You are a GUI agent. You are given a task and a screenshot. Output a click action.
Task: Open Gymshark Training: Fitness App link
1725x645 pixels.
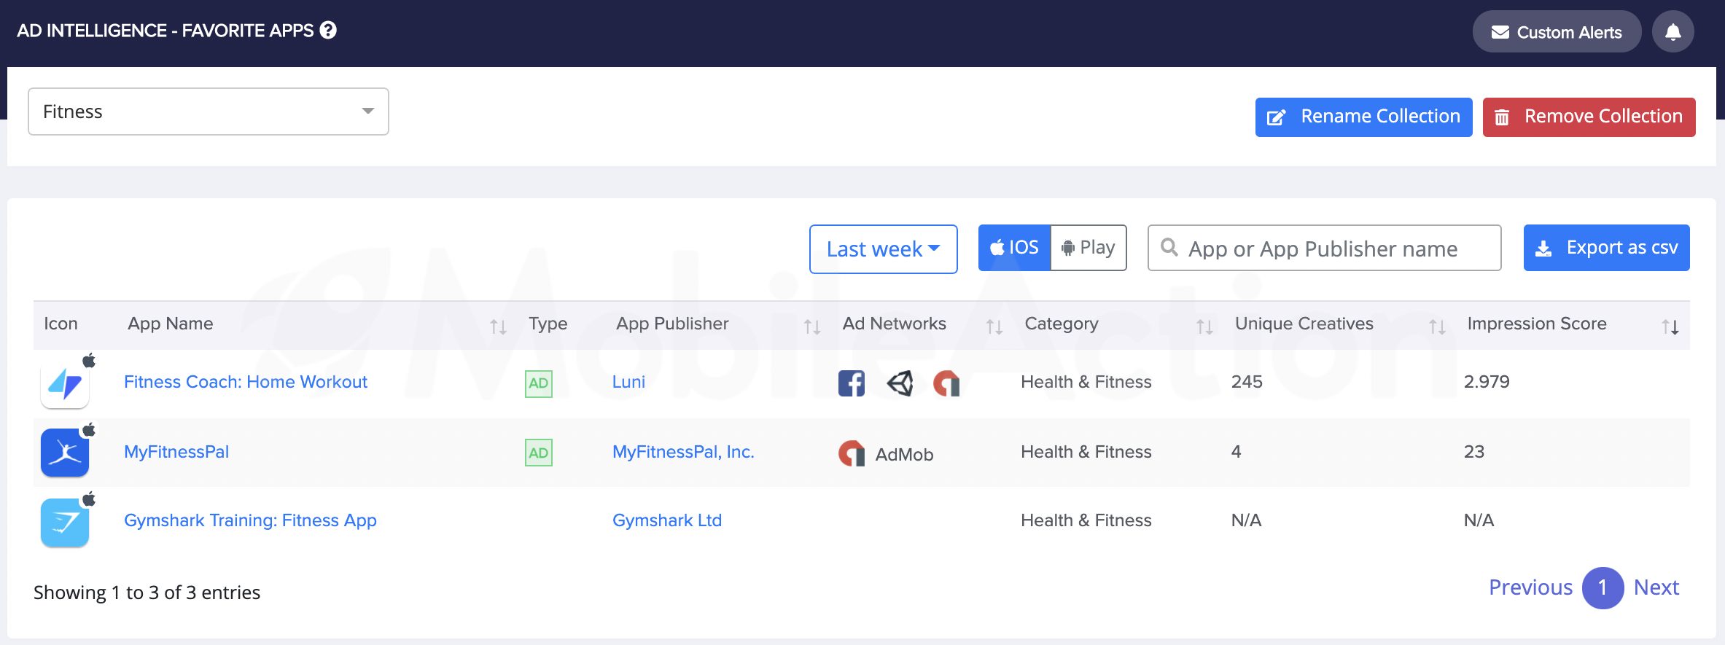250,520
